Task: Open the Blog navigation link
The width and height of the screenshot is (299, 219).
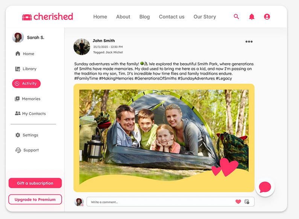Action: tap(144, 17)
